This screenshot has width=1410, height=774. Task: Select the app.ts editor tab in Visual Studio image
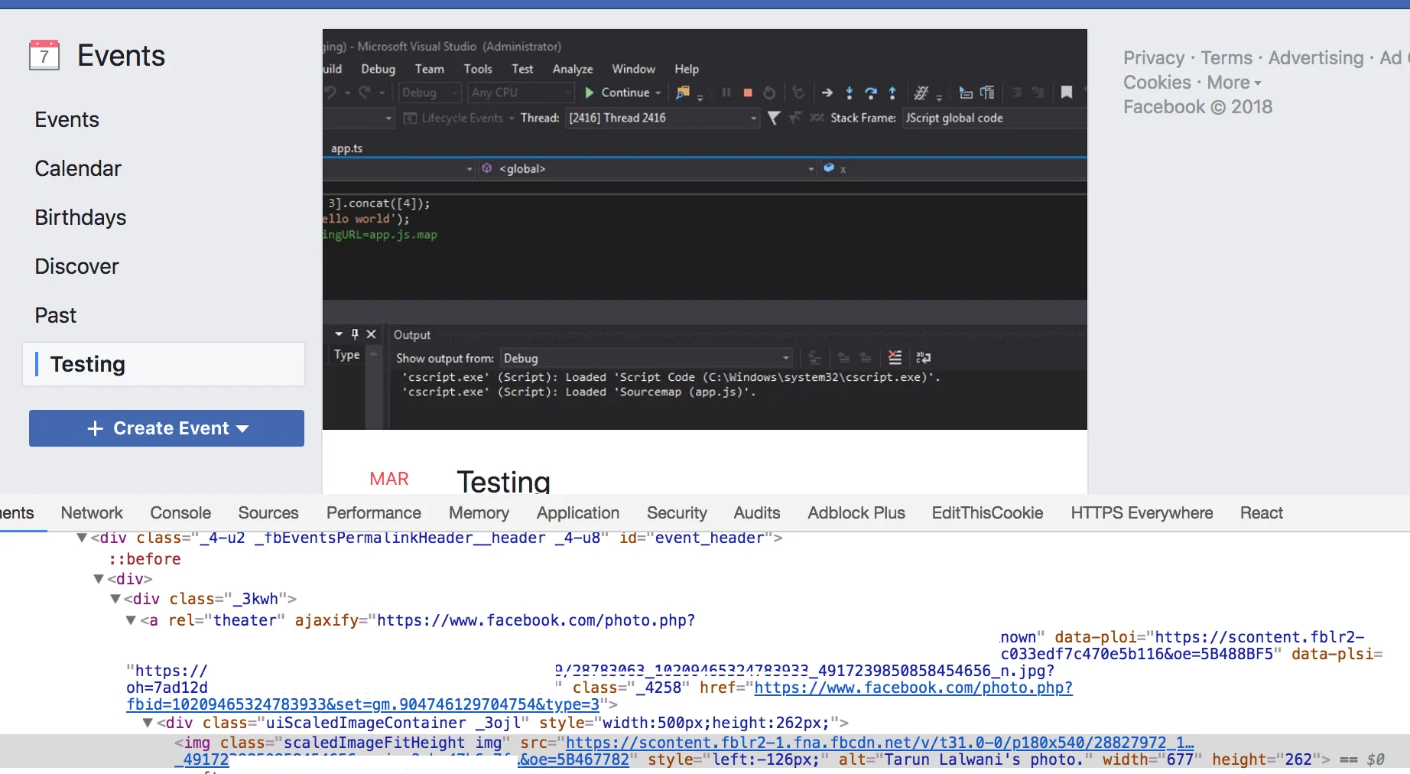346,148
